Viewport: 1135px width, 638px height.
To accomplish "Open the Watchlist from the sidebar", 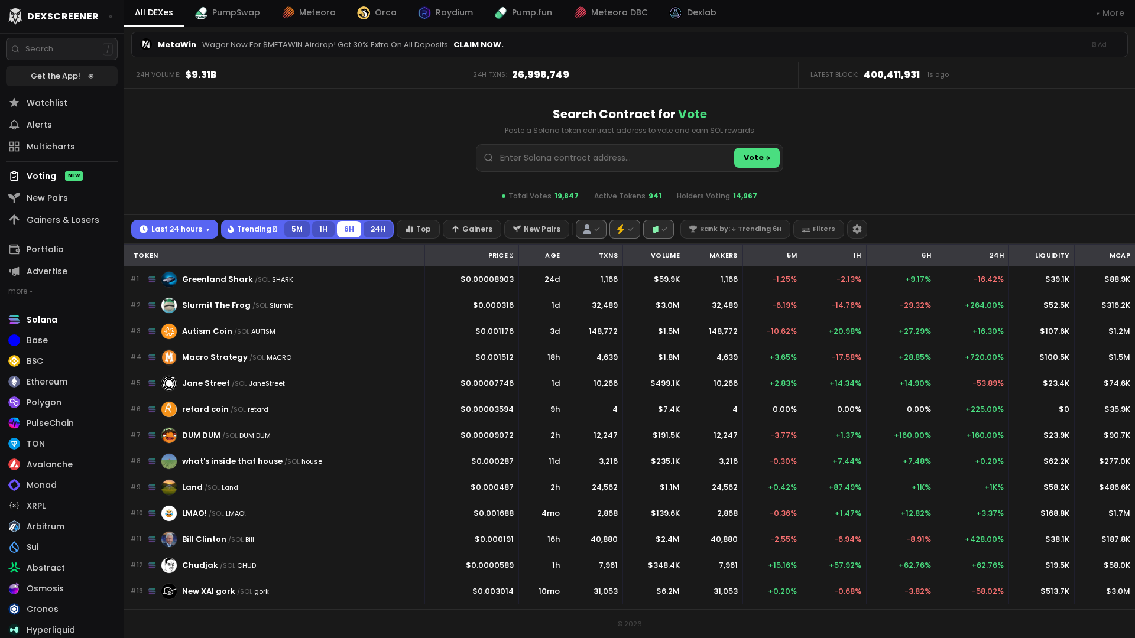I will (47, 103).
